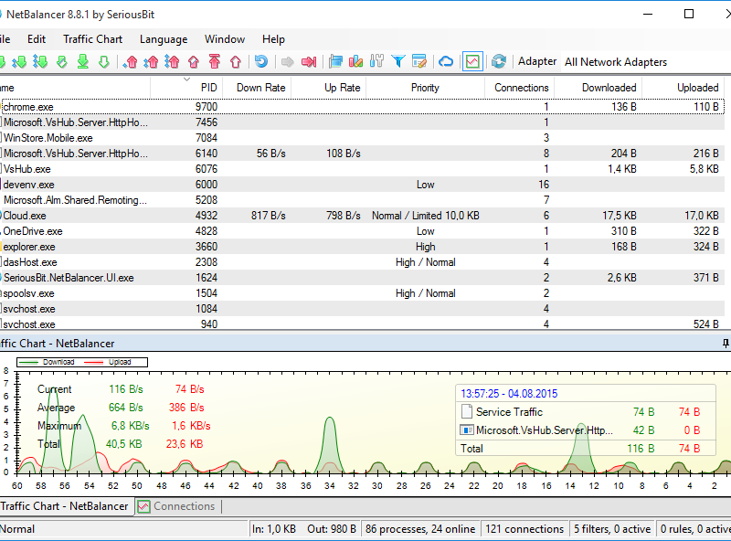
Task: Select the Traffic Chart - NetBalancer bottom tab
Action: [x=65, y=506]
